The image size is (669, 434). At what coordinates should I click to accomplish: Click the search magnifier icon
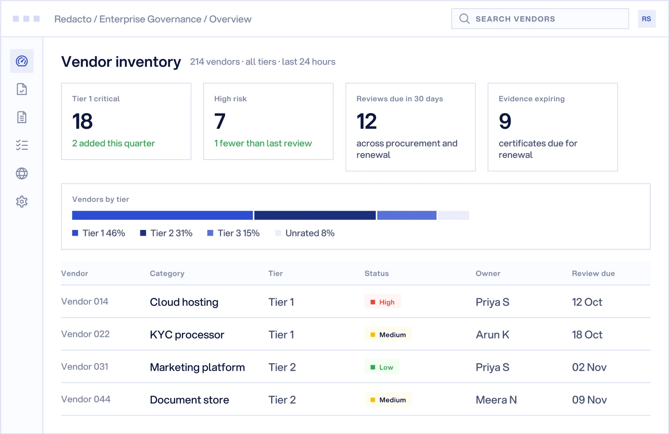coord(465,19)
